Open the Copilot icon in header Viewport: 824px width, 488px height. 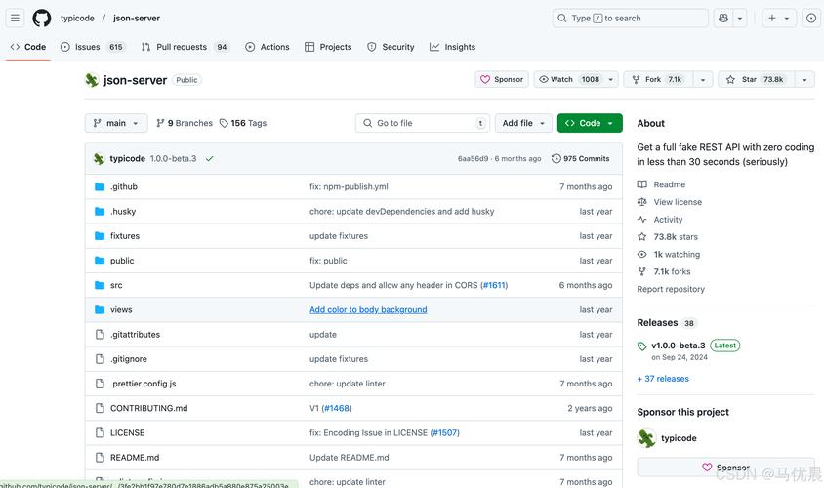point(723,18)
